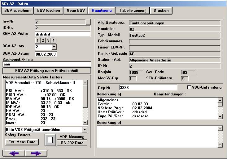Screen dimensions: 227x159
Task: Click the Nächste Prfg date 02.02.2004
Action: 142,108
